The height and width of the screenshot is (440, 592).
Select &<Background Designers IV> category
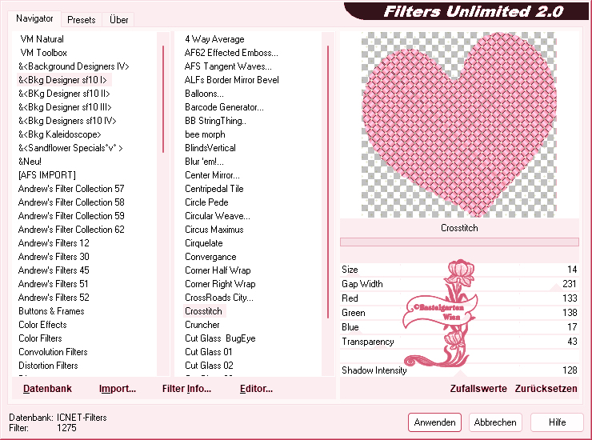click(74, 66)
